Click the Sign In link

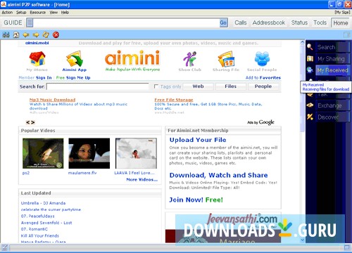[x=44, y=78]
